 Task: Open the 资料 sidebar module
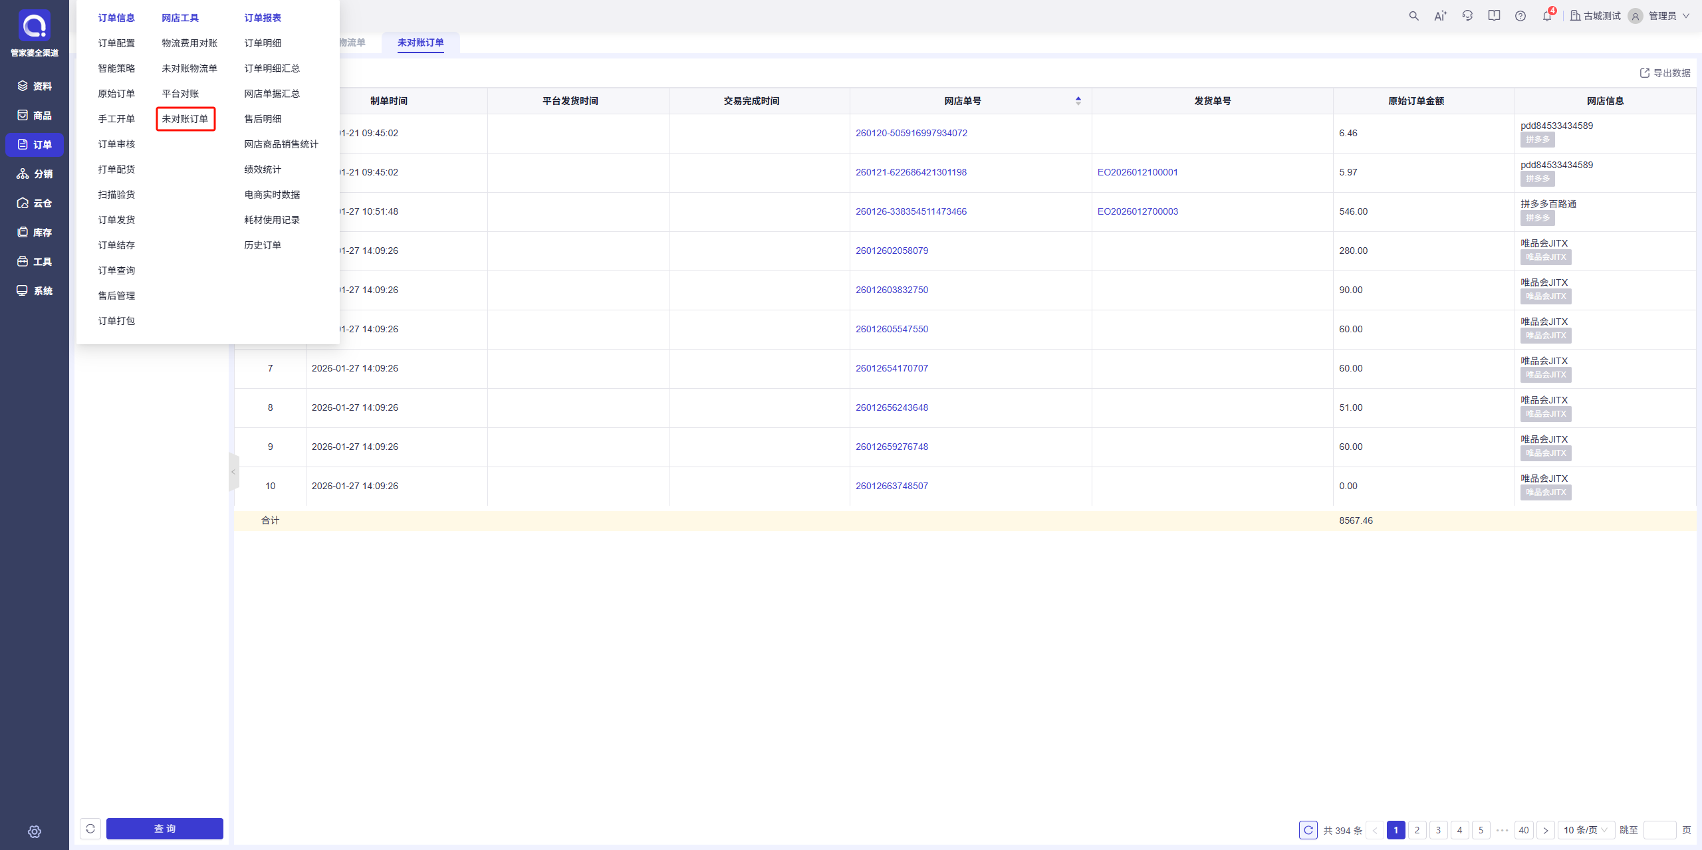pyautogui.click(x=35, y=86)
